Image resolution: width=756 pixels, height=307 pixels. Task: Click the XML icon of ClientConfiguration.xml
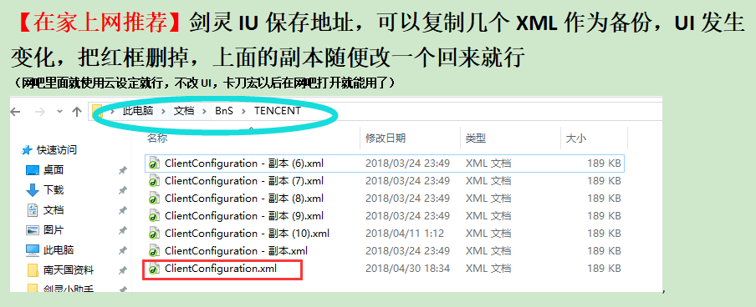coord(154,269)
